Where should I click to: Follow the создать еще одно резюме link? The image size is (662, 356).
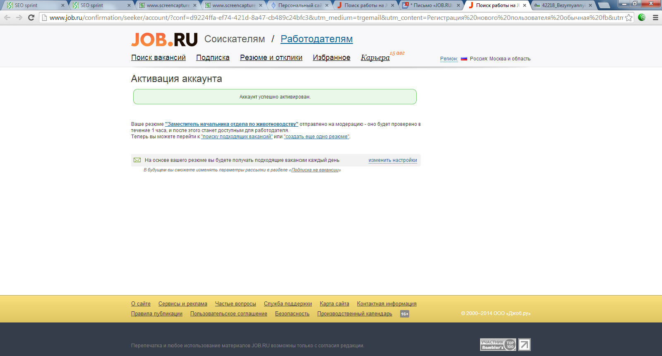click(317, 137)
